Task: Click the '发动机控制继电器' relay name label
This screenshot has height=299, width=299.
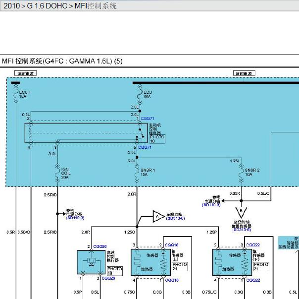Action: coord(155,129)
